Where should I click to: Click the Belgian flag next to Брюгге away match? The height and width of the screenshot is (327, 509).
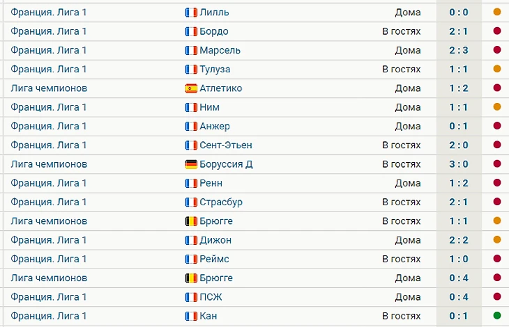pyautogui.click(x=191, y=221)
